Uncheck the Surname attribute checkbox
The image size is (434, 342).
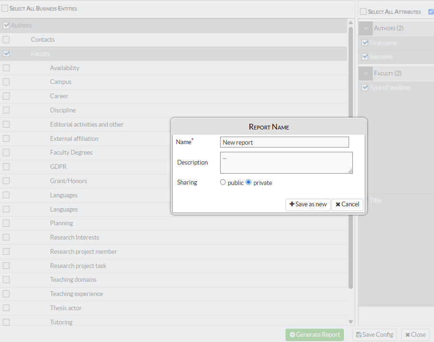pyautogui.click(x=365, y=57)
